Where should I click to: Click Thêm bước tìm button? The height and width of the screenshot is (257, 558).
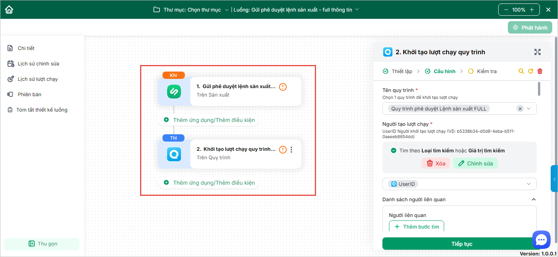click(417, 227)
